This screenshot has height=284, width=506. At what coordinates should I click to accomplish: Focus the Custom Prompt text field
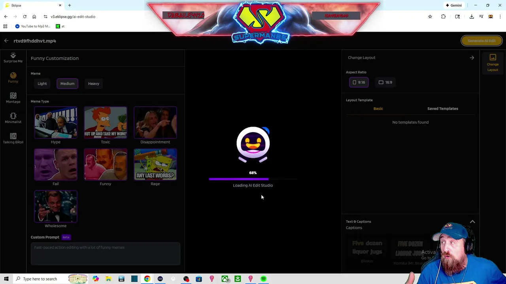point(105,254)
